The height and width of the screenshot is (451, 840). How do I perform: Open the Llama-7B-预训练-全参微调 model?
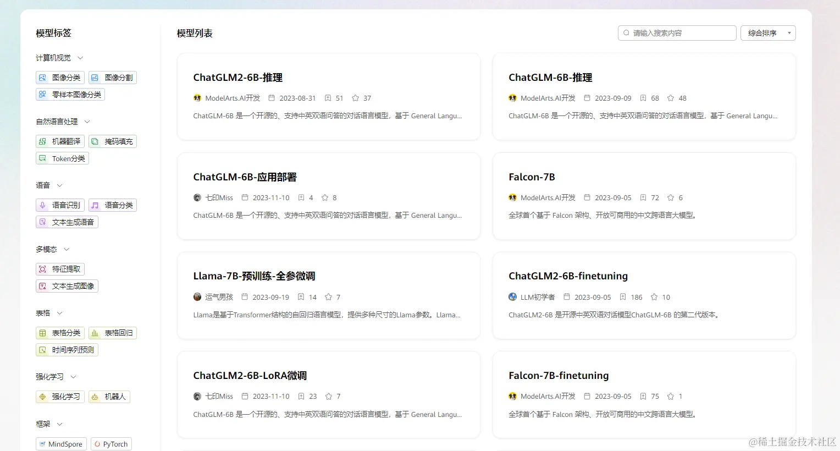tap(255, 276)
